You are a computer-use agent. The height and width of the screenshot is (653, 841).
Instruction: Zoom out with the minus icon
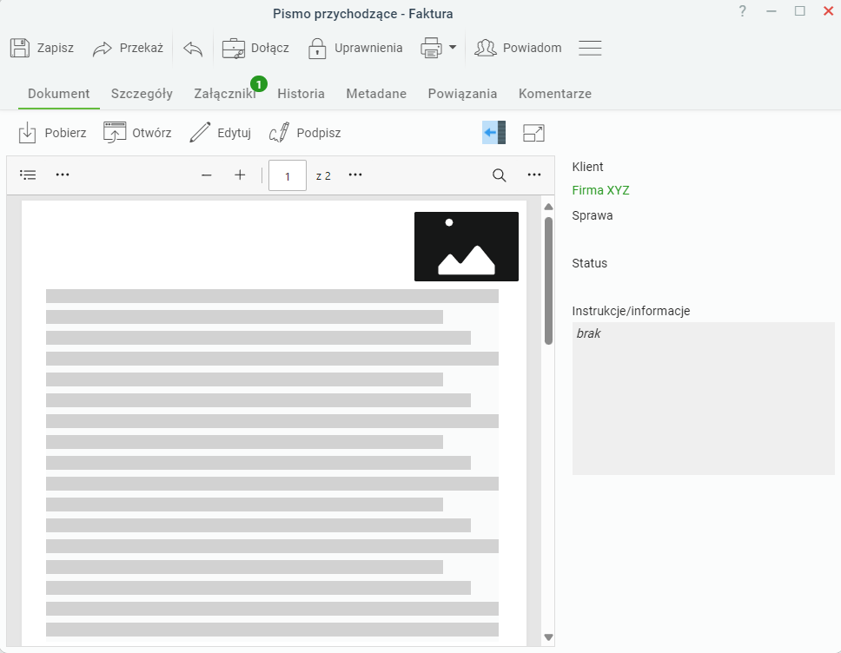pyautogui.click(x=207, y=175)
